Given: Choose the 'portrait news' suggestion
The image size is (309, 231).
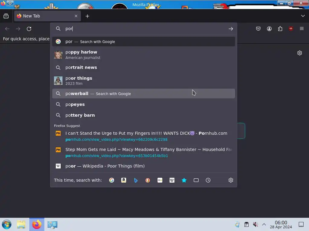Looking at the screenshot, I should click(143, 67).
